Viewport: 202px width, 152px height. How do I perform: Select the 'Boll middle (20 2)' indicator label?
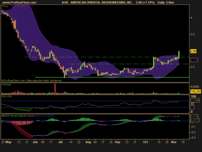tap(22, 6)
